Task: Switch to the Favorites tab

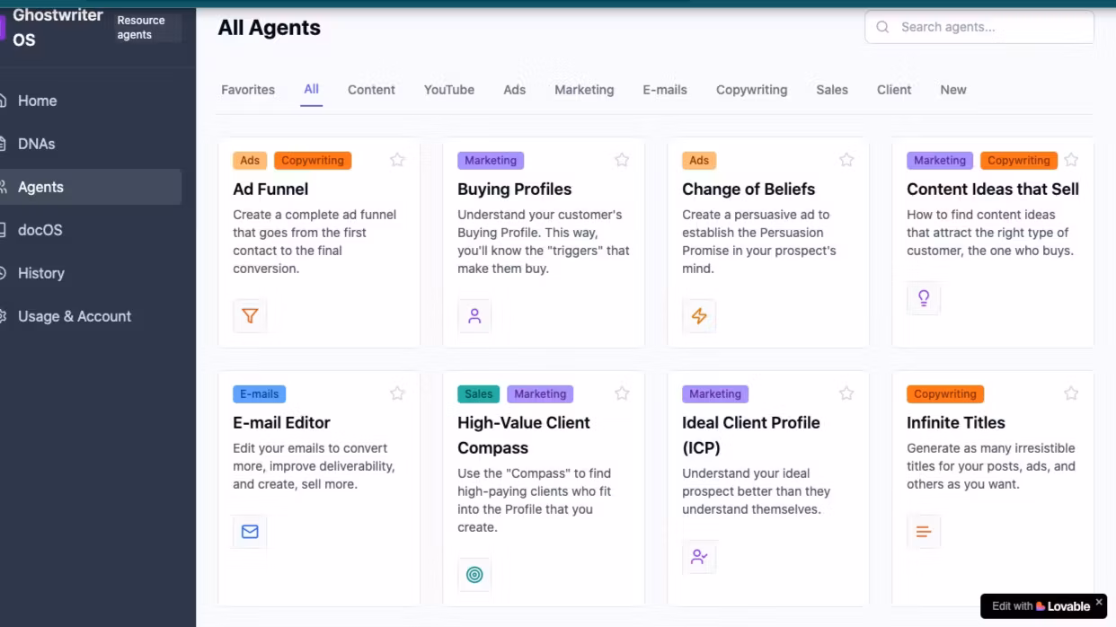Action: pos(248,90)
